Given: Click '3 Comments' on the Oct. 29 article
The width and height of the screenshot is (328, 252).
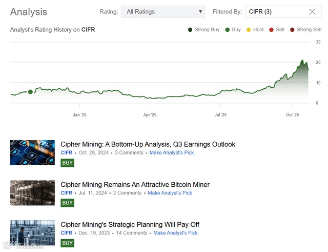Looking at the screenshot, I should click(x=129, y=153).
